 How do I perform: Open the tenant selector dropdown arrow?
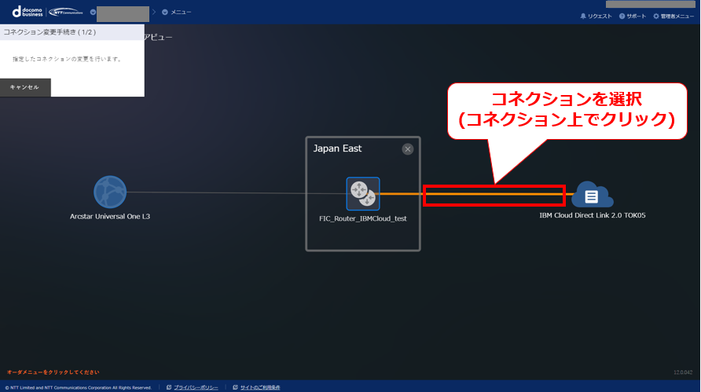[93, 12]
